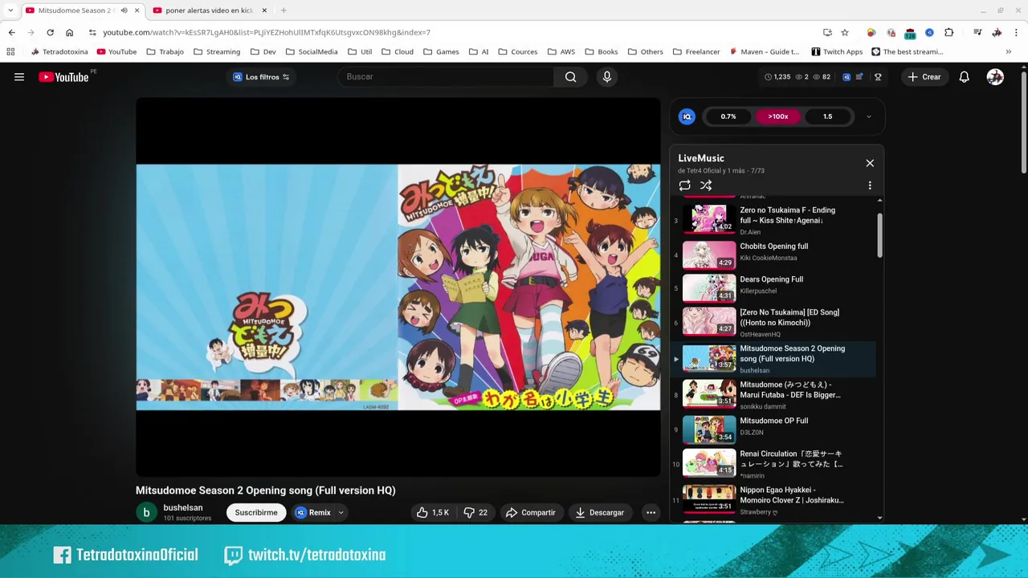Open the Twitch Apps bookmark
The width and height of the screenshot is (1028, 578).
pyautogui.click(x=837, y=51)
